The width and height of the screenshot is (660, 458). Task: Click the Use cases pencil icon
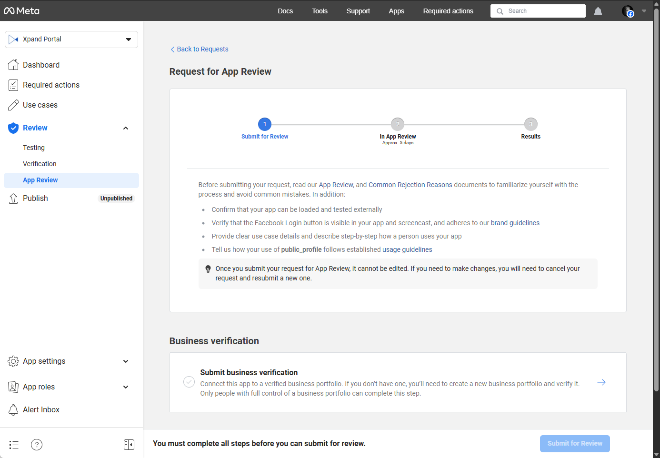point(13,105)
